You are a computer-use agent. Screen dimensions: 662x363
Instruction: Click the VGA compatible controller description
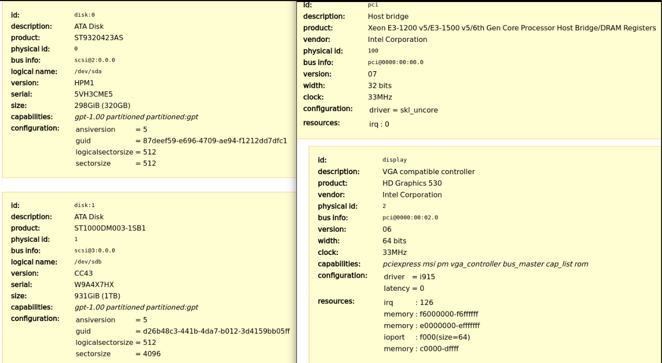pos(428,172)
